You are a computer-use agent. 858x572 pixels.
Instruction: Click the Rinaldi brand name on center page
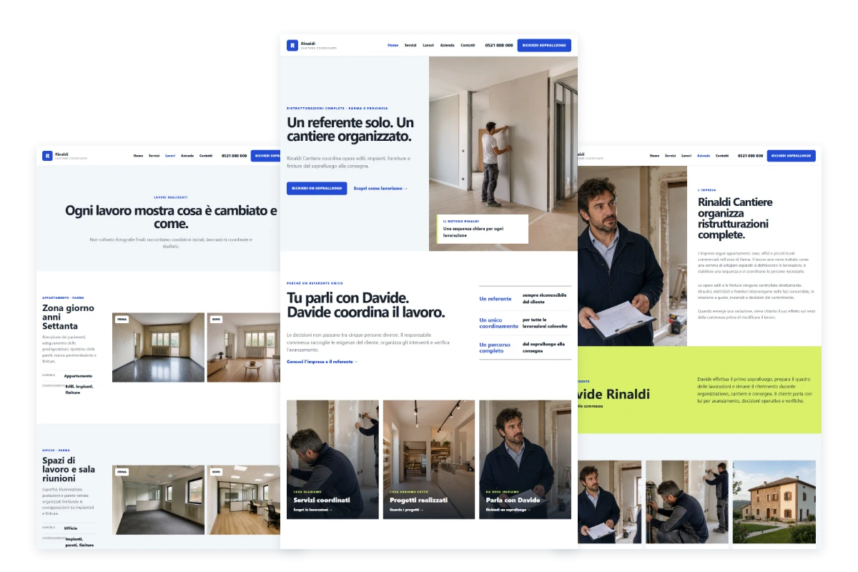[308, 43]
